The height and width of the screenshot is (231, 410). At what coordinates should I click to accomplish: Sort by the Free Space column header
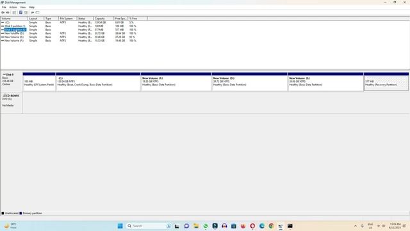(121, 19)
